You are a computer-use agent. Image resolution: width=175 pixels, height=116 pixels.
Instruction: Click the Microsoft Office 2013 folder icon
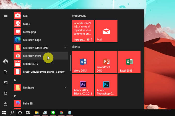[18, 48]
